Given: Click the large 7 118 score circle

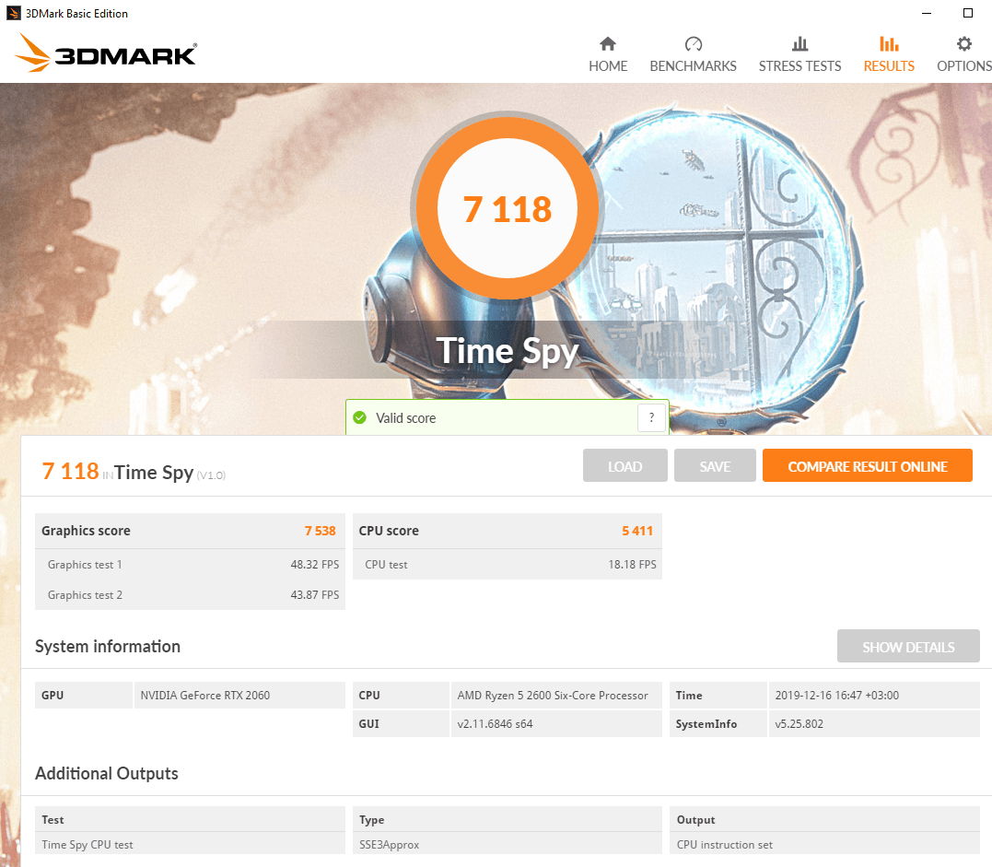Looking at the screenshot, I should pyautogui.click(x=508, y=208).
